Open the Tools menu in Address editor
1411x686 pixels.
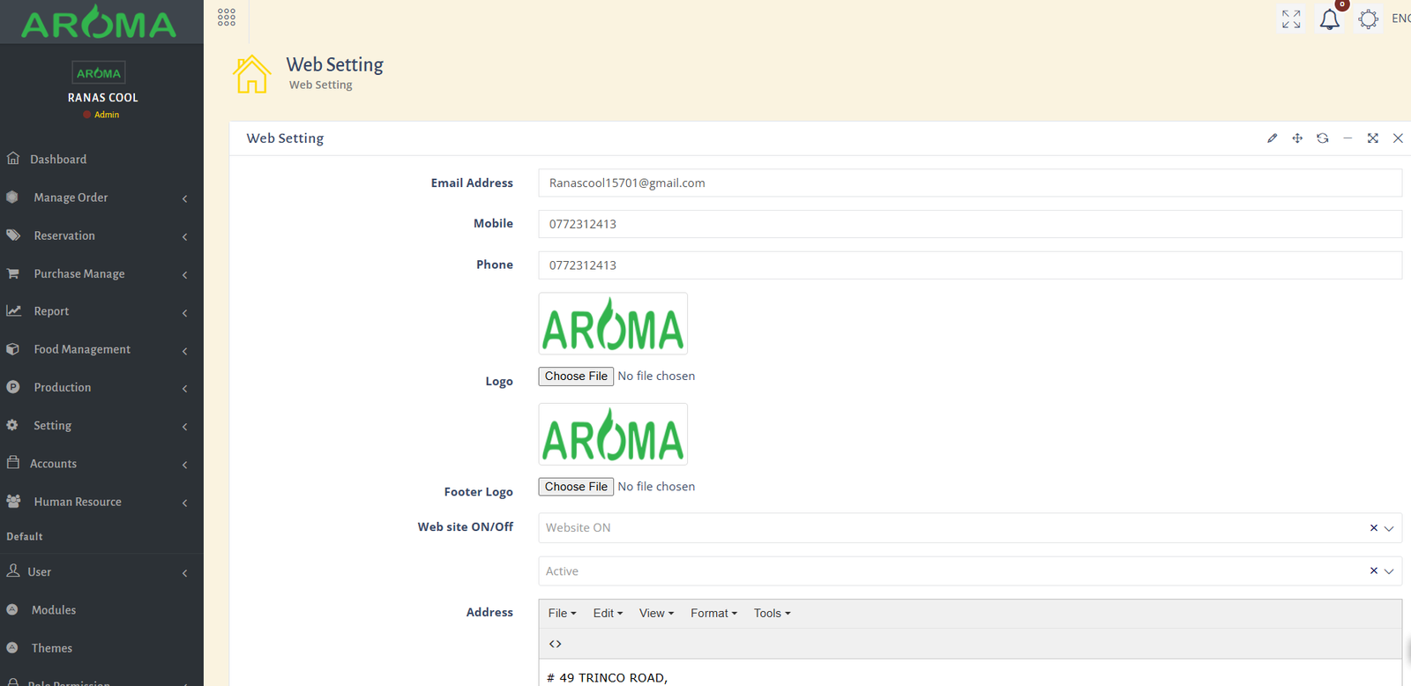pyautogui.click(x=772, y=614)
